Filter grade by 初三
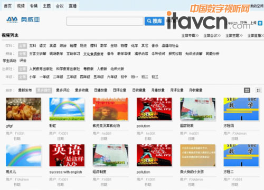The height and width of the screenshot is (190, 264). point(155,77)
